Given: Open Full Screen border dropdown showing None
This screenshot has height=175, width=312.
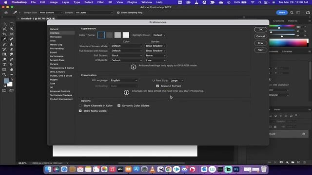Looking at the screenshot, I should (156, 55).
